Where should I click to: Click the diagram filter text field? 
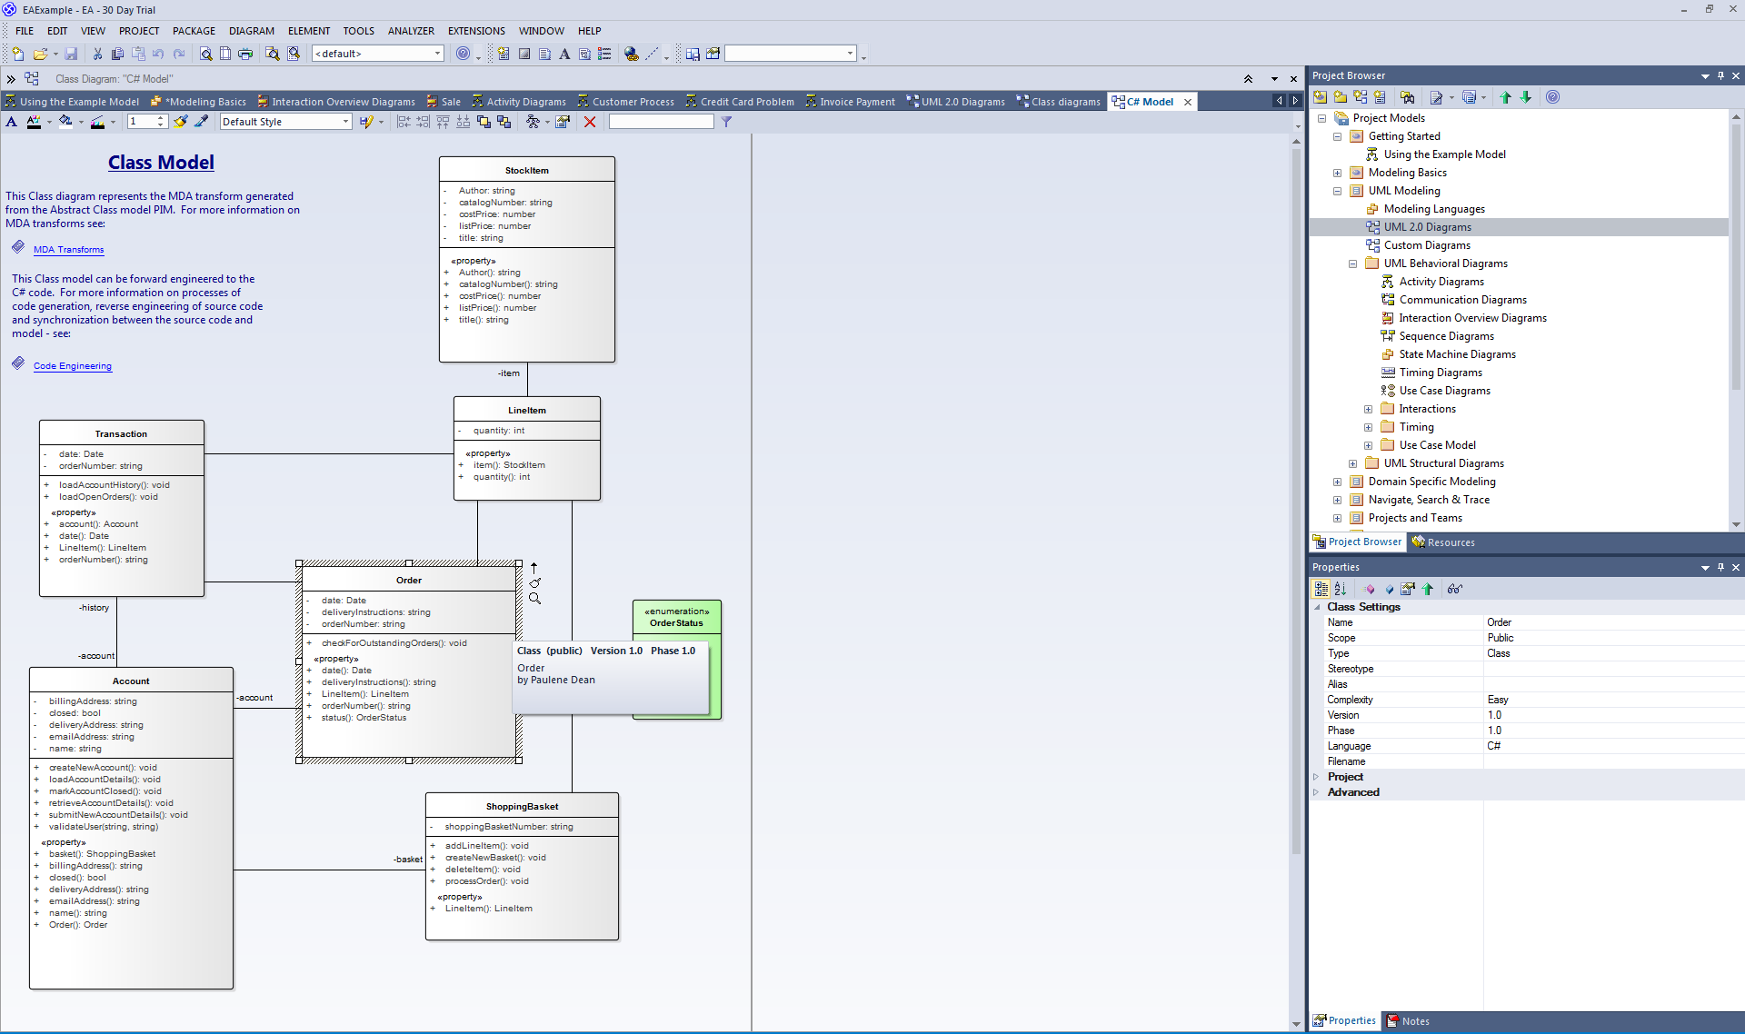click(661, 122)
